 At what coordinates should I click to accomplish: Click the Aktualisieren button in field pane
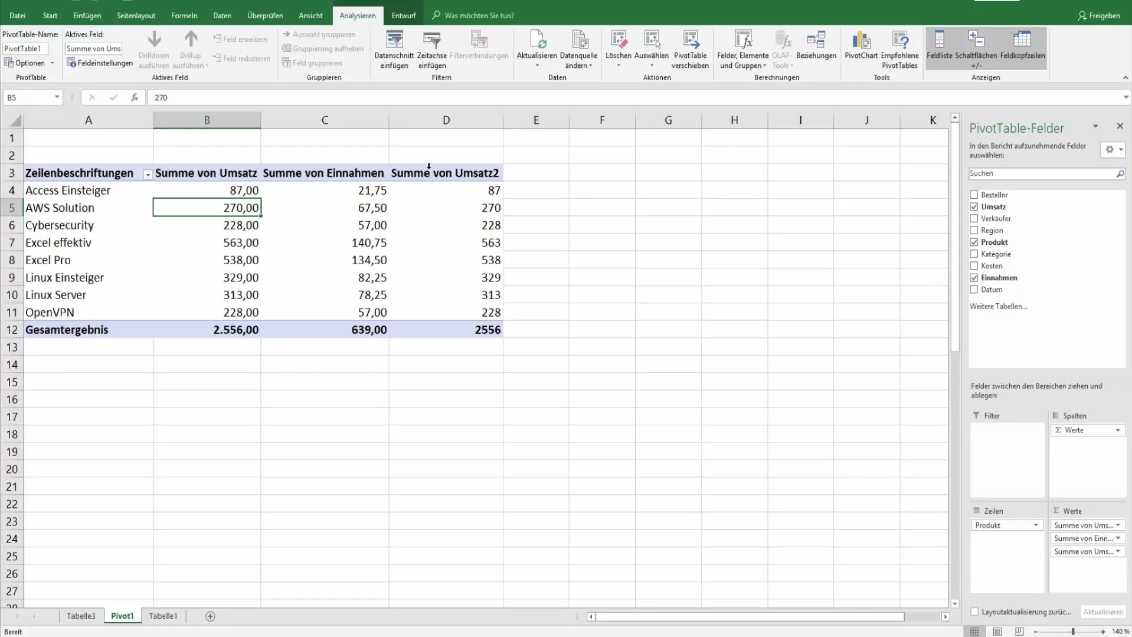[x=1103, y=612]
